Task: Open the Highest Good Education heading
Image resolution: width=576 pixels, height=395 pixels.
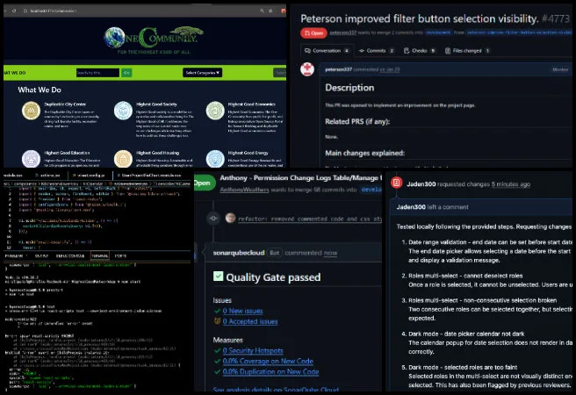Action: point(67,153)
